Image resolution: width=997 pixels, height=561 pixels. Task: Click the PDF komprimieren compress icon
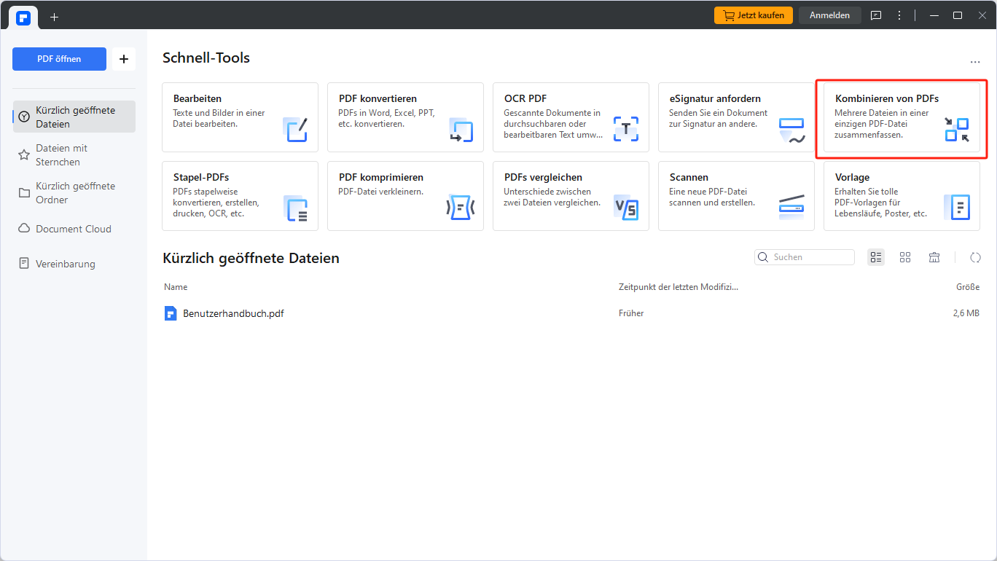point(461,208)
